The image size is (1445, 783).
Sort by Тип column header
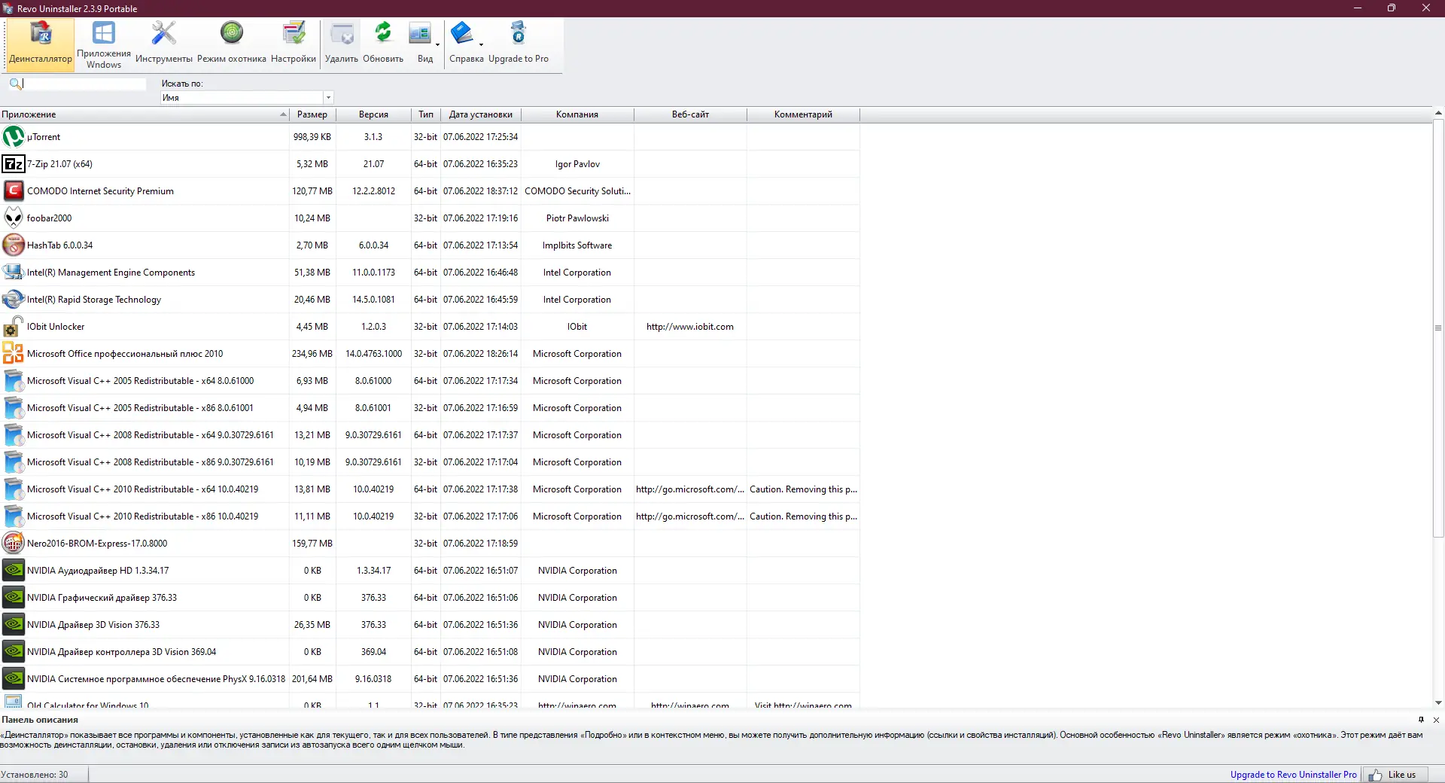coord(426,114)
